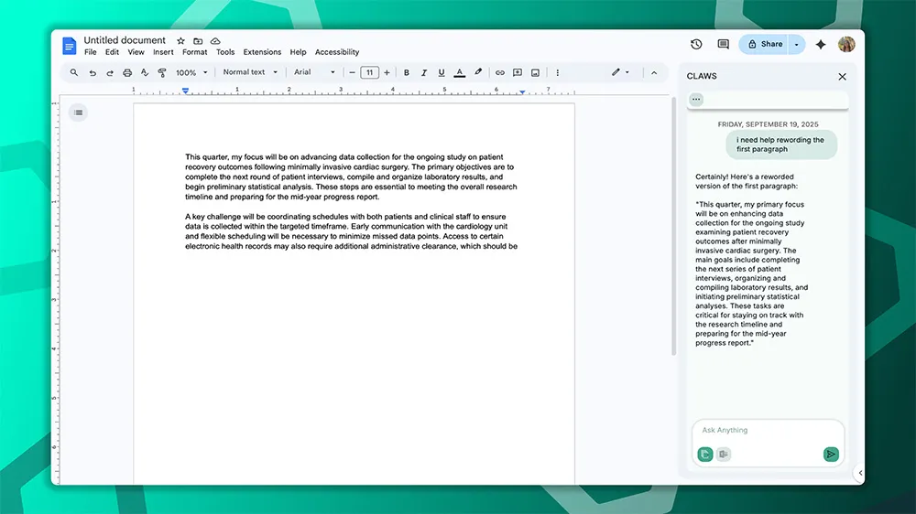This screenshot has height=514, width=916.
Task: Decrease the font size
Action: point(353,73)
